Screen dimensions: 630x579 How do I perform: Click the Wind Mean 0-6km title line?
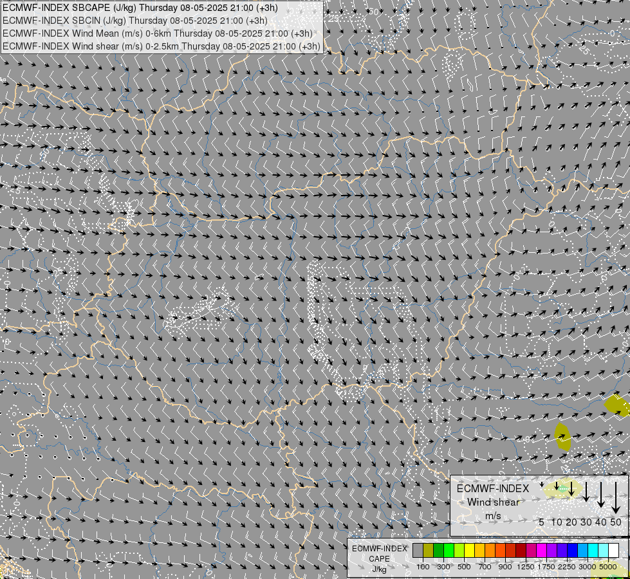pyautogui.click(x=157, y=33)
